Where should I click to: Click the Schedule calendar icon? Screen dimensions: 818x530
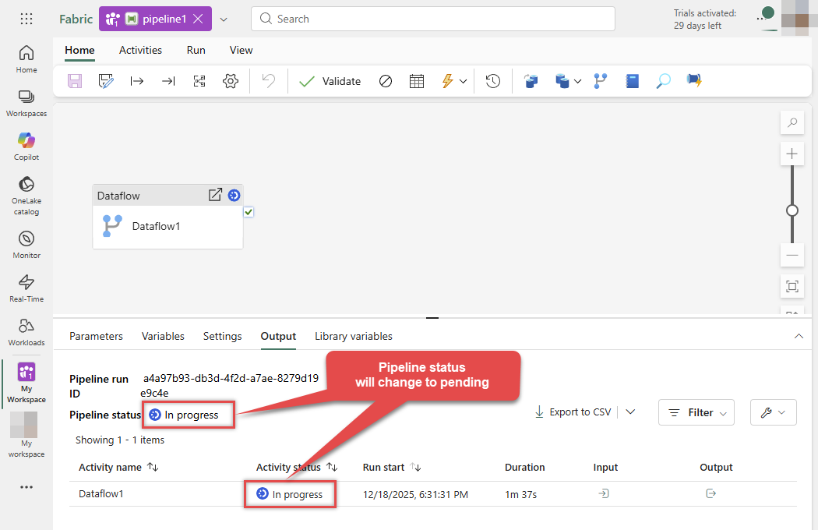(417, 81)
